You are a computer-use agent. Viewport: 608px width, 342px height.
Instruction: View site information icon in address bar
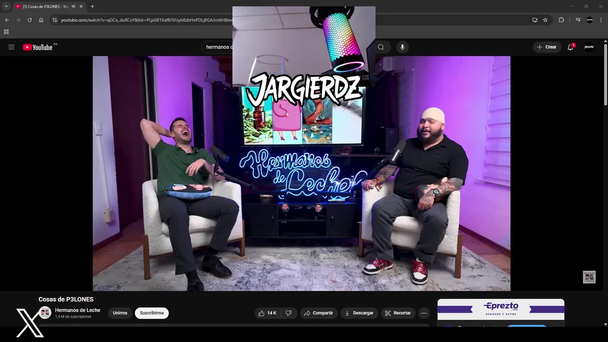click(55, 20)
